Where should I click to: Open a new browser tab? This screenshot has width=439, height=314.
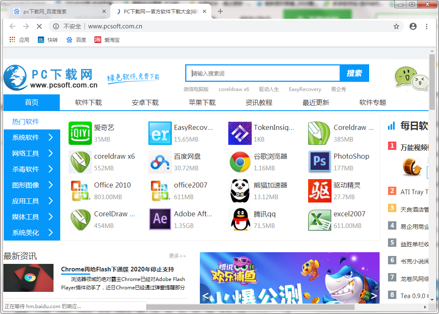pyautogui.click(x=220, y=11)
